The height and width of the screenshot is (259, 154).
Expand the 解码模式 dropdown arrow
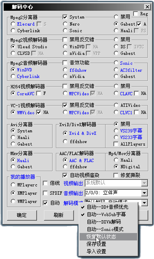145,202
